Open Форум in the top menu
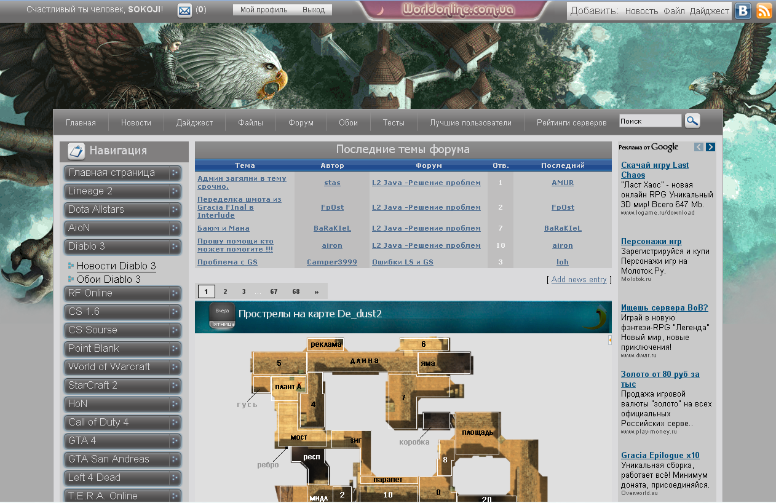 pyautogui.click(x=301, y=122)
